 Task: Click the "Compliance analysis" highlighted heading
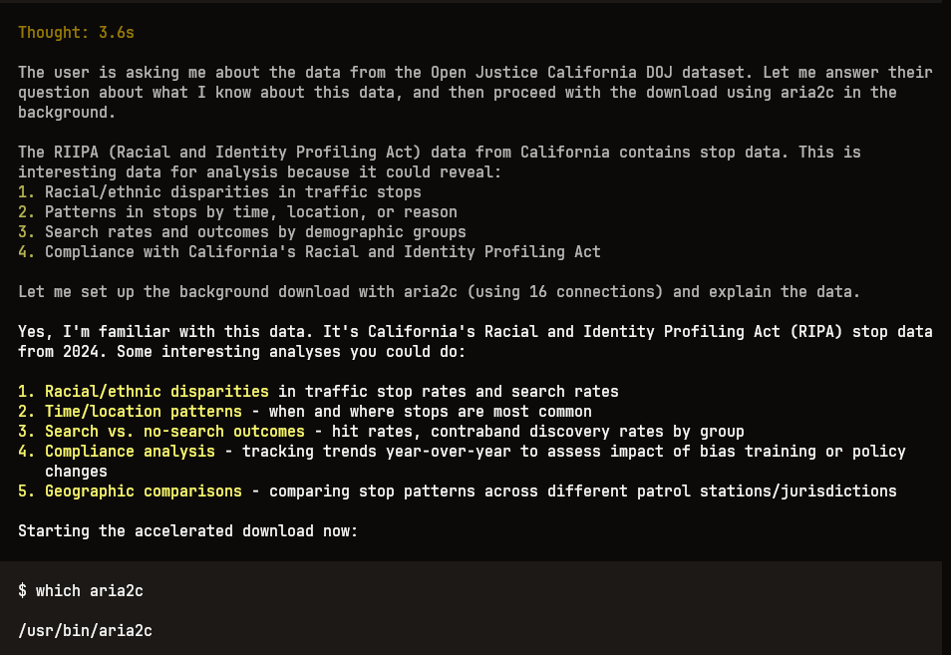130,452
